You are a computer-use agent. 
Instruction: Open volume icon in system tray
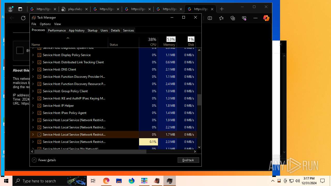click(298, 181)
